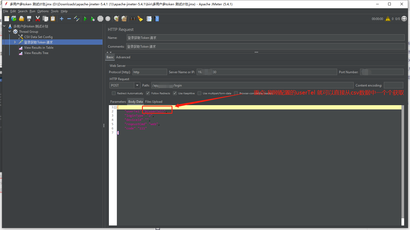Open the Function Helper dialog icon
Viewport: 410px width, 230px height.
point(149,19)
